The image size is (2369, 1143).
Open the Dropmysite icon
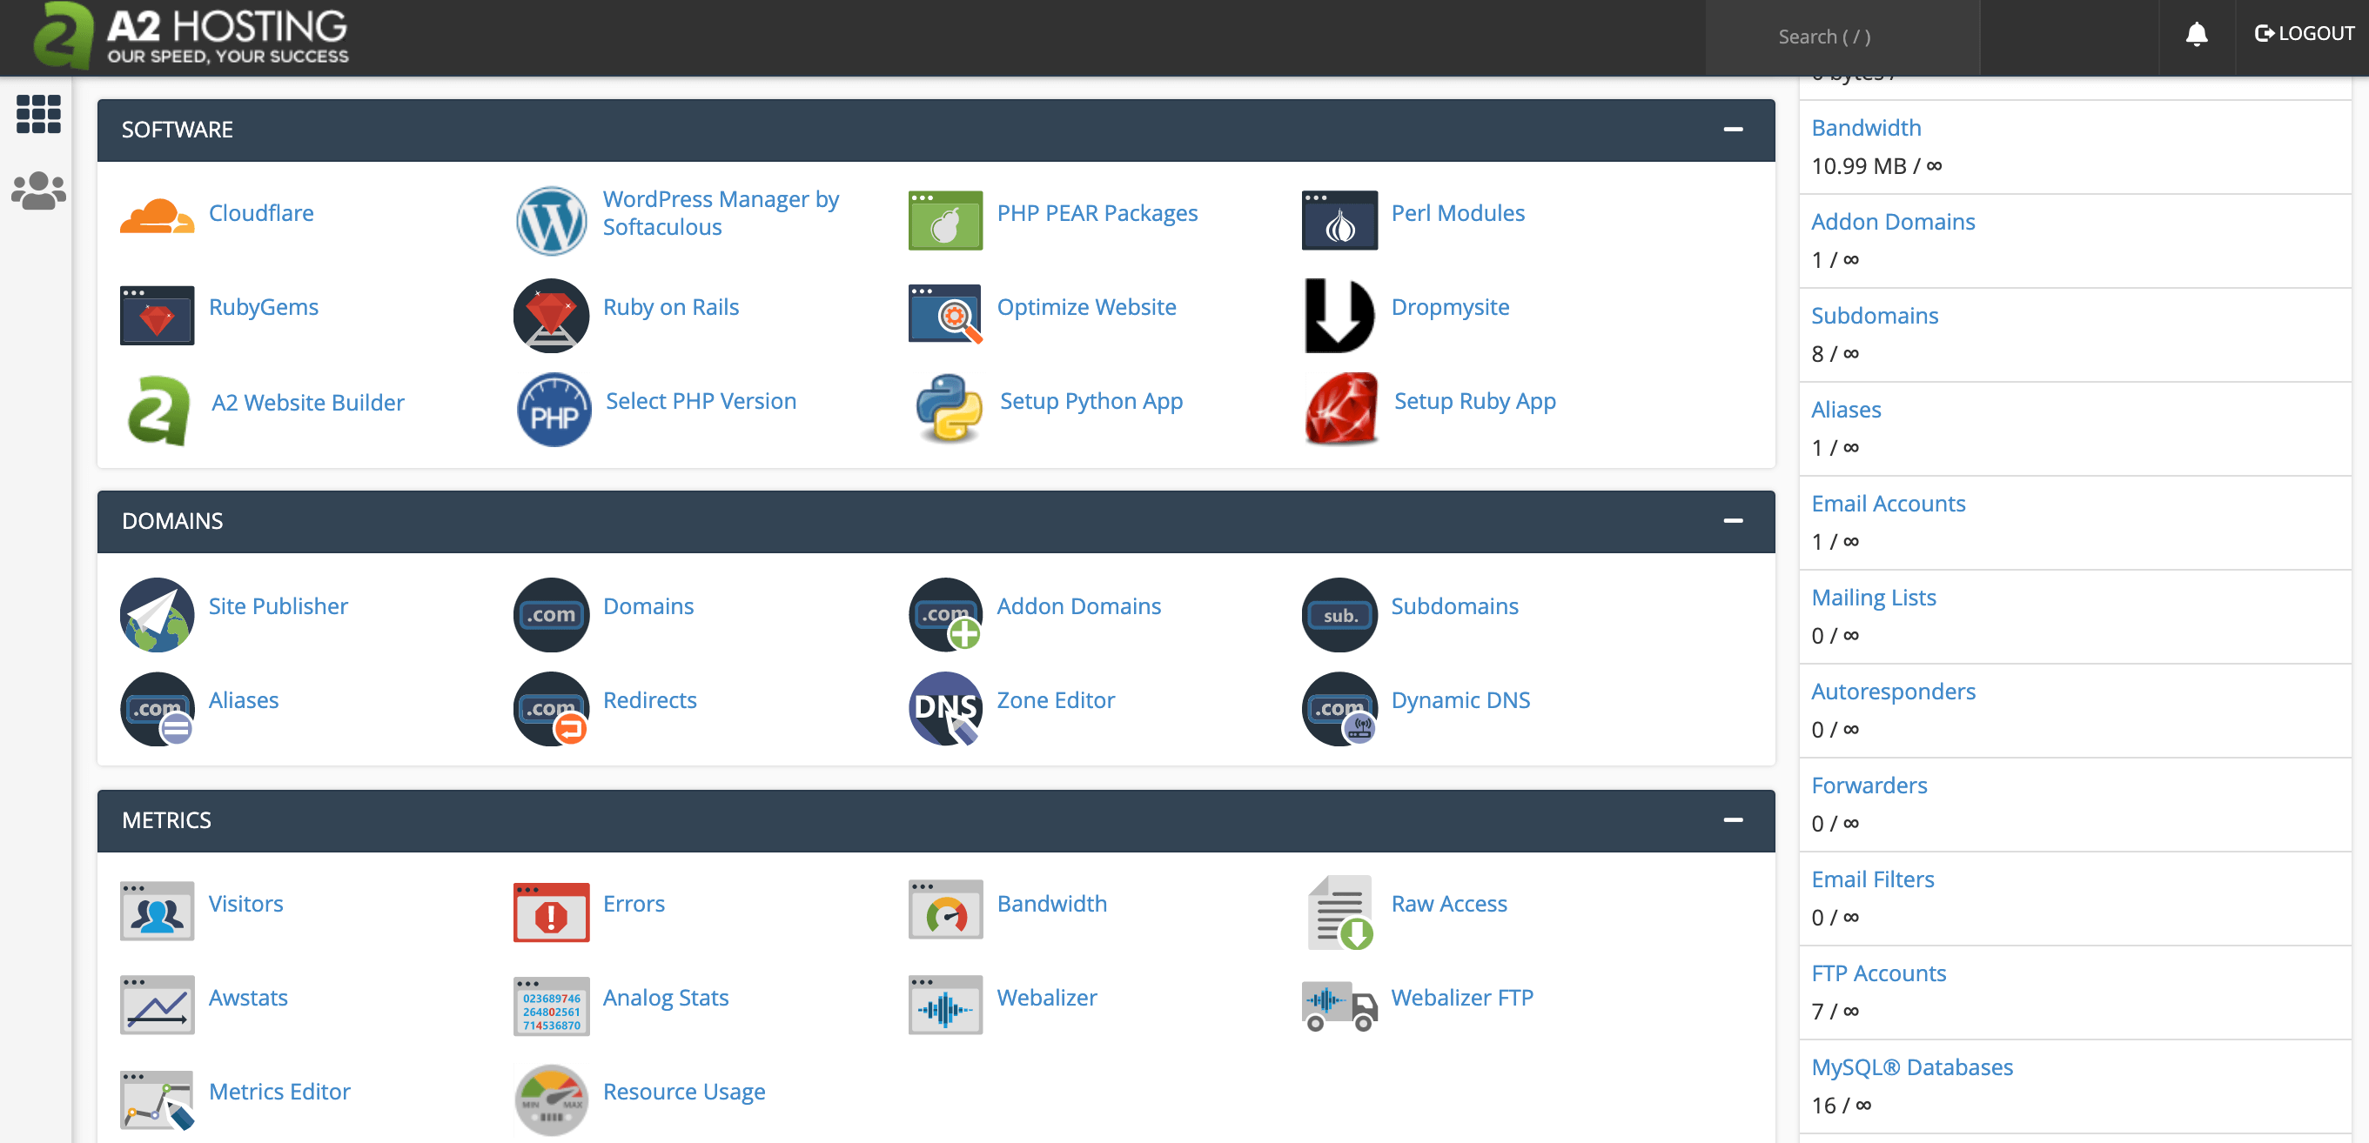(1339, 314)
